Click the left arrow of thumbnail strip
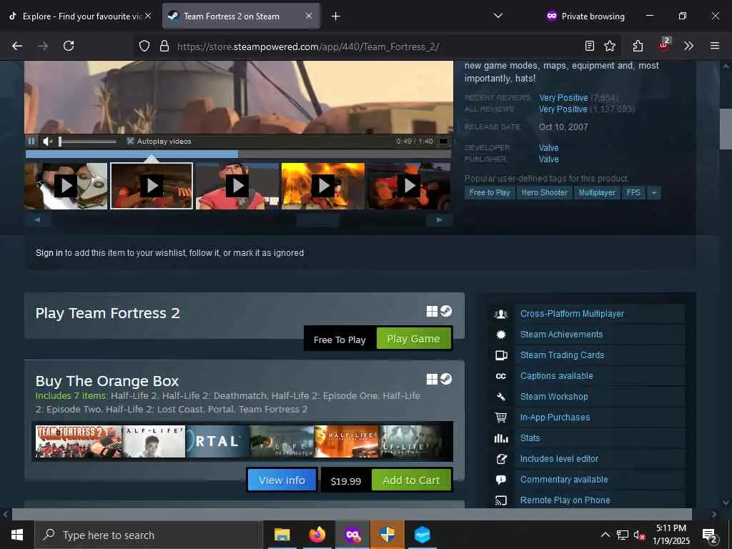The height and width of the screenshot is (549, 732). tap(37, 219)
